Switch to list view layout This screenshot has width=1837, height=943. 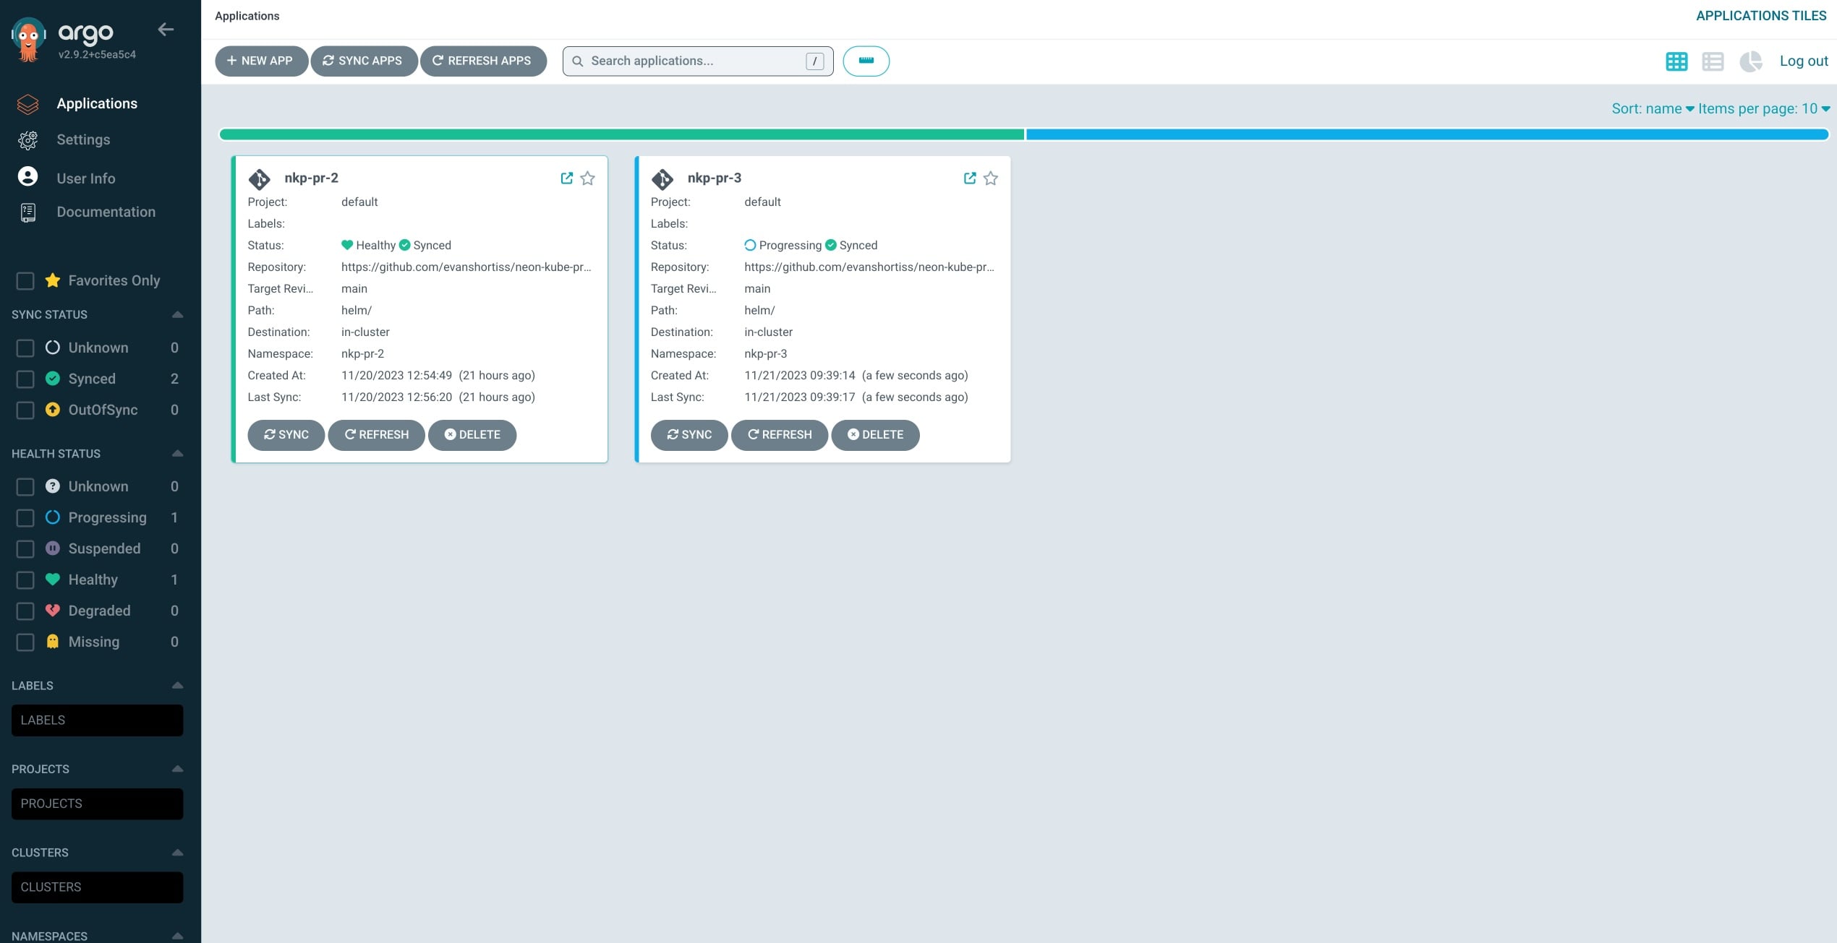click(x=1712, y=61)
